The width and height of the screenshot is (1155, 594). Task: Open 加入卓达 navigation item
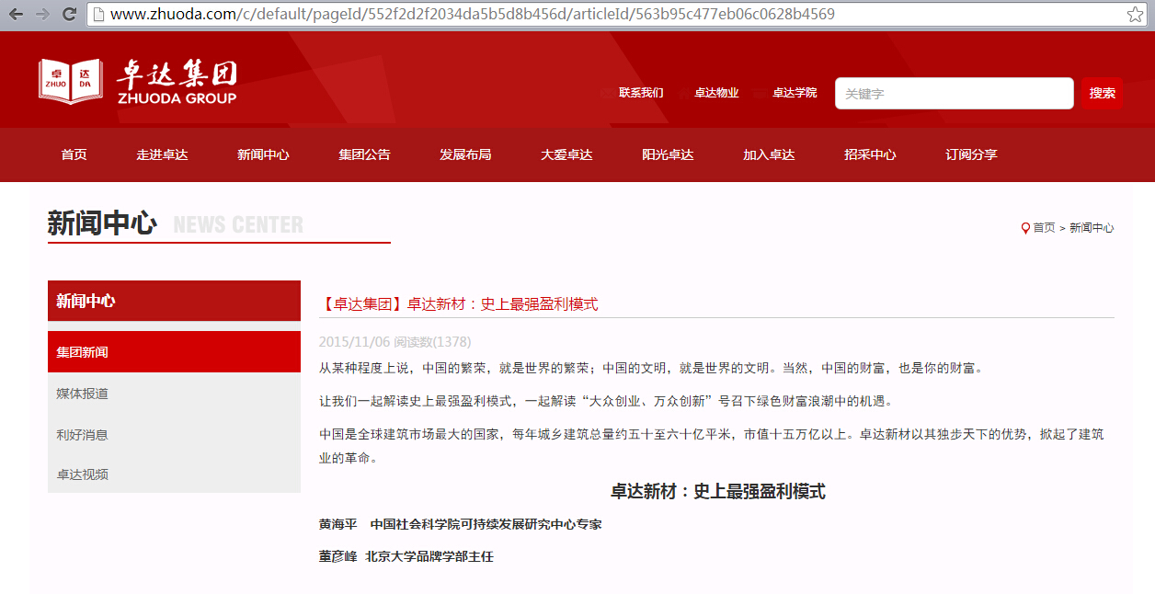coord(769,154)
